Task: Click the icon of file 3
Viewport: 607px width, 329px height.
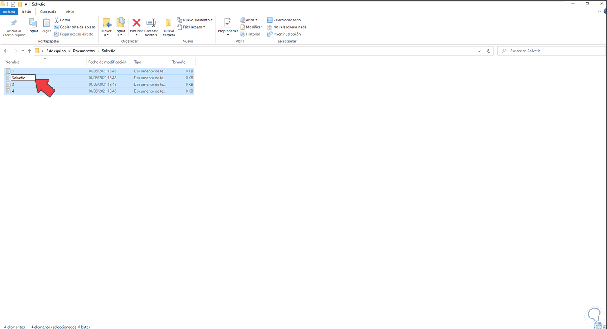Action: click(x=8, y=85)
